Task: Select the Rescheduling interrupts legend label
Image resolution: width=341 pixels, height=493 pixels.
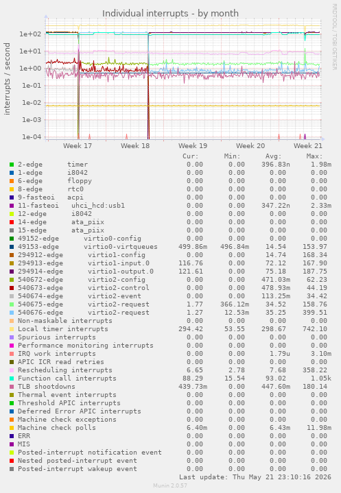Action: point(64,370)
